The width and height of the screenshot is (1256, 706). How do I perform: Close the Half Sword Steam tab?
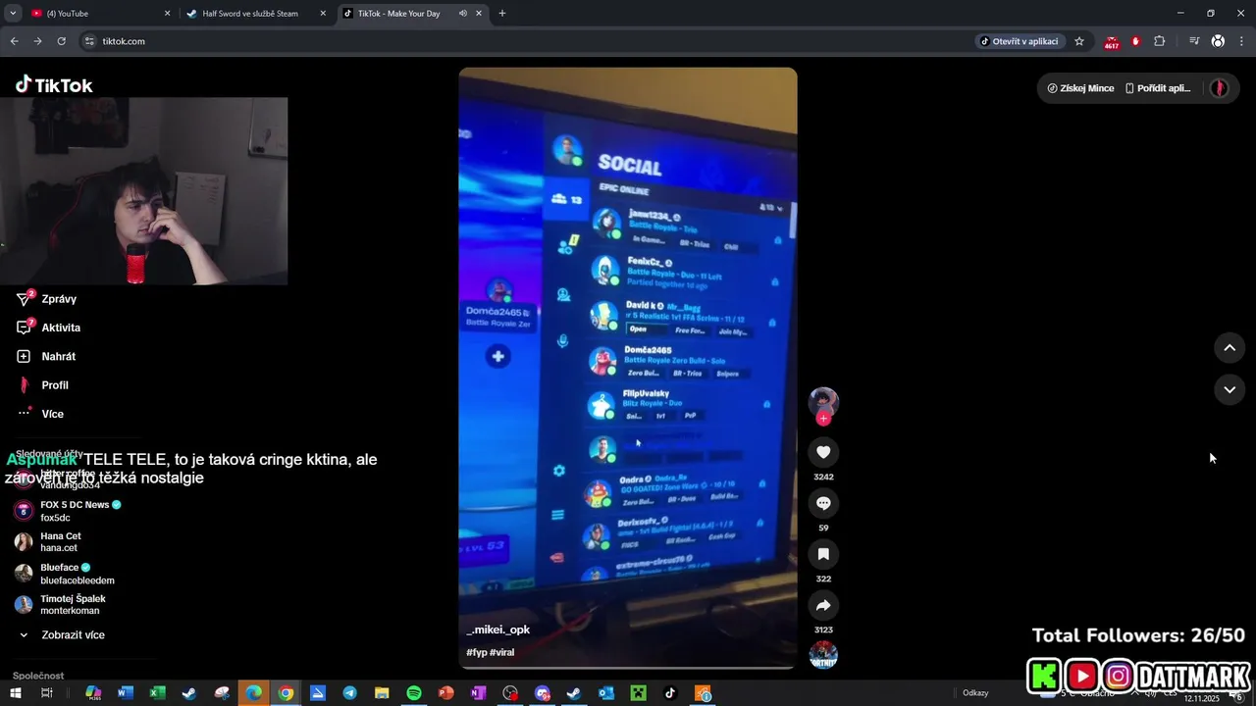point(323,14)
